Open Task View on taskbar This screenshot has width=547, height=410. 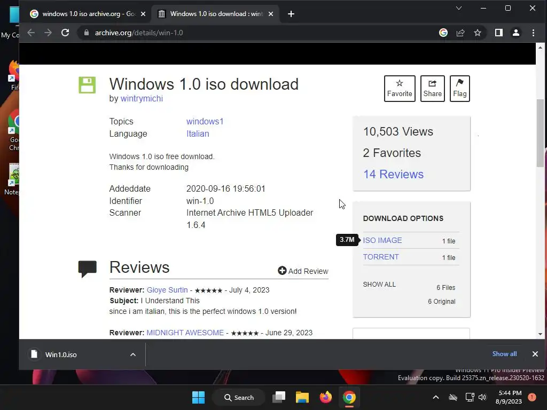tap(279, 397)
